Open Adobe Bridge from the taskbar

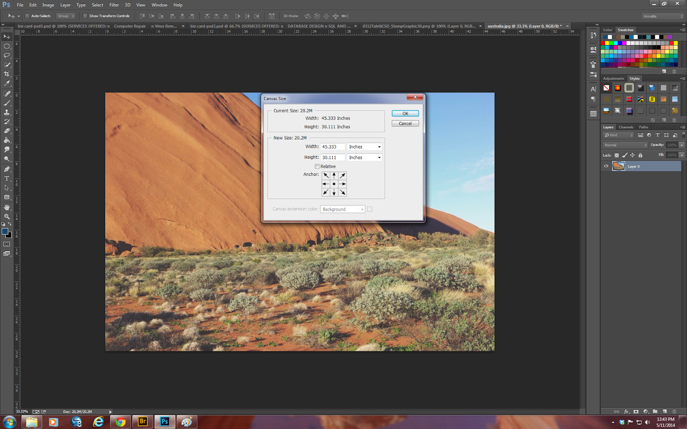pos(143,422)
